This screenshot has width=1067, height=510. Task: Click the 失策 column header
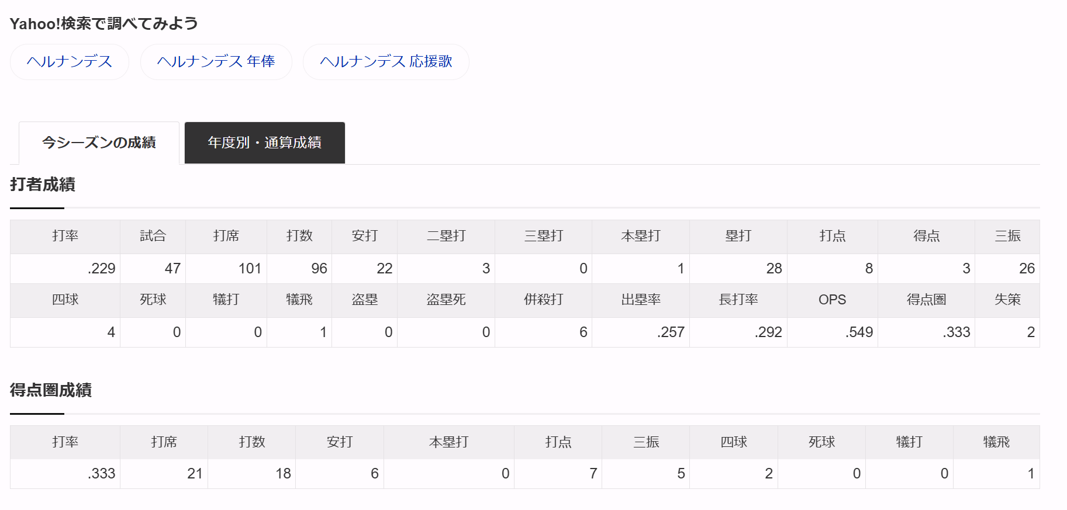1007,300
